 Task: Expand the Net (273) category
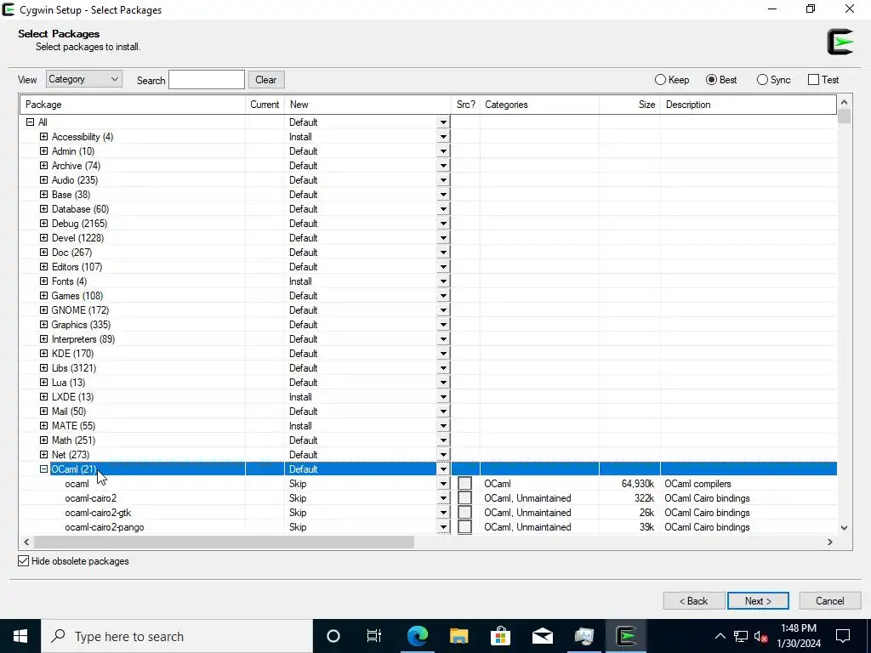point(44,455)
